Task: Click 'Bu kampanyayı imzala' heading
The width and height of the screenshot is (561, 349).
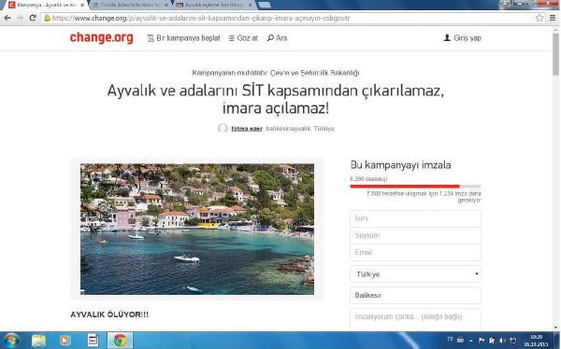Action: 401,165
